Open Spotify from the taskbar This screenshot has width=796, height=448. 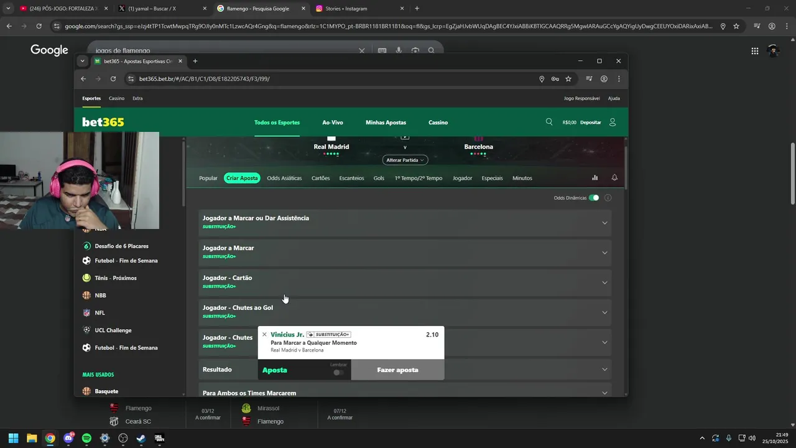(x=86, y=438)
